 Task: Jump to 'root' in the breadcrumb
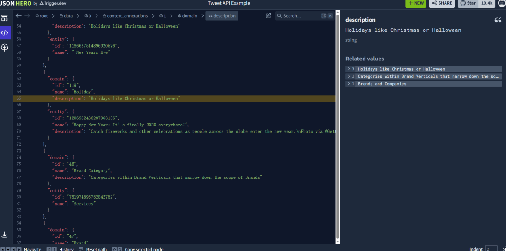pos(42,16)
